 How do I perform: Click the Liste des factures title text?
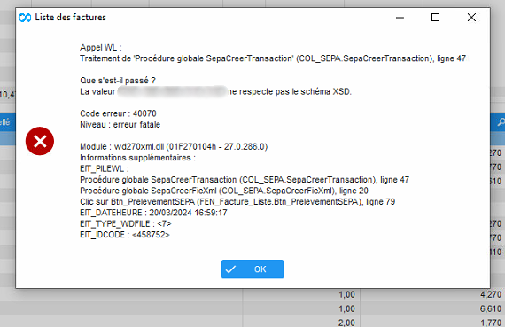71,18
